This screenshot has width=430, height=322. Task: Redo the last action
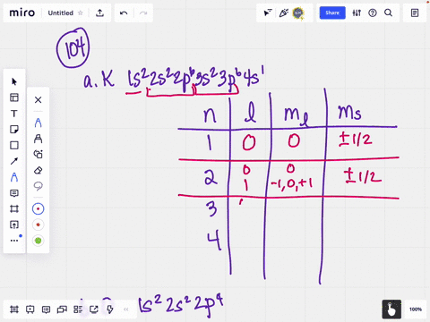coord(143,13)
